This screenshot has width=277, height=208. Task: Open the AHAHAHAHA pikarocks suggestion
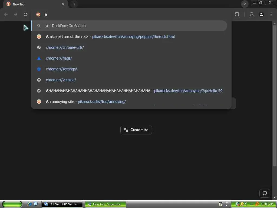point(129,91)
